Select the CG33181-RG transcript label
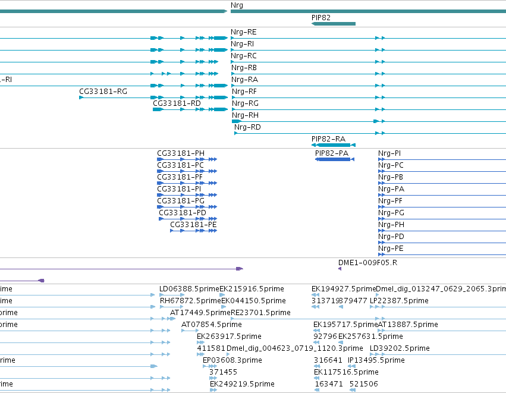The width and height of the screenshot is (506, 393). [x=103, y=92]
